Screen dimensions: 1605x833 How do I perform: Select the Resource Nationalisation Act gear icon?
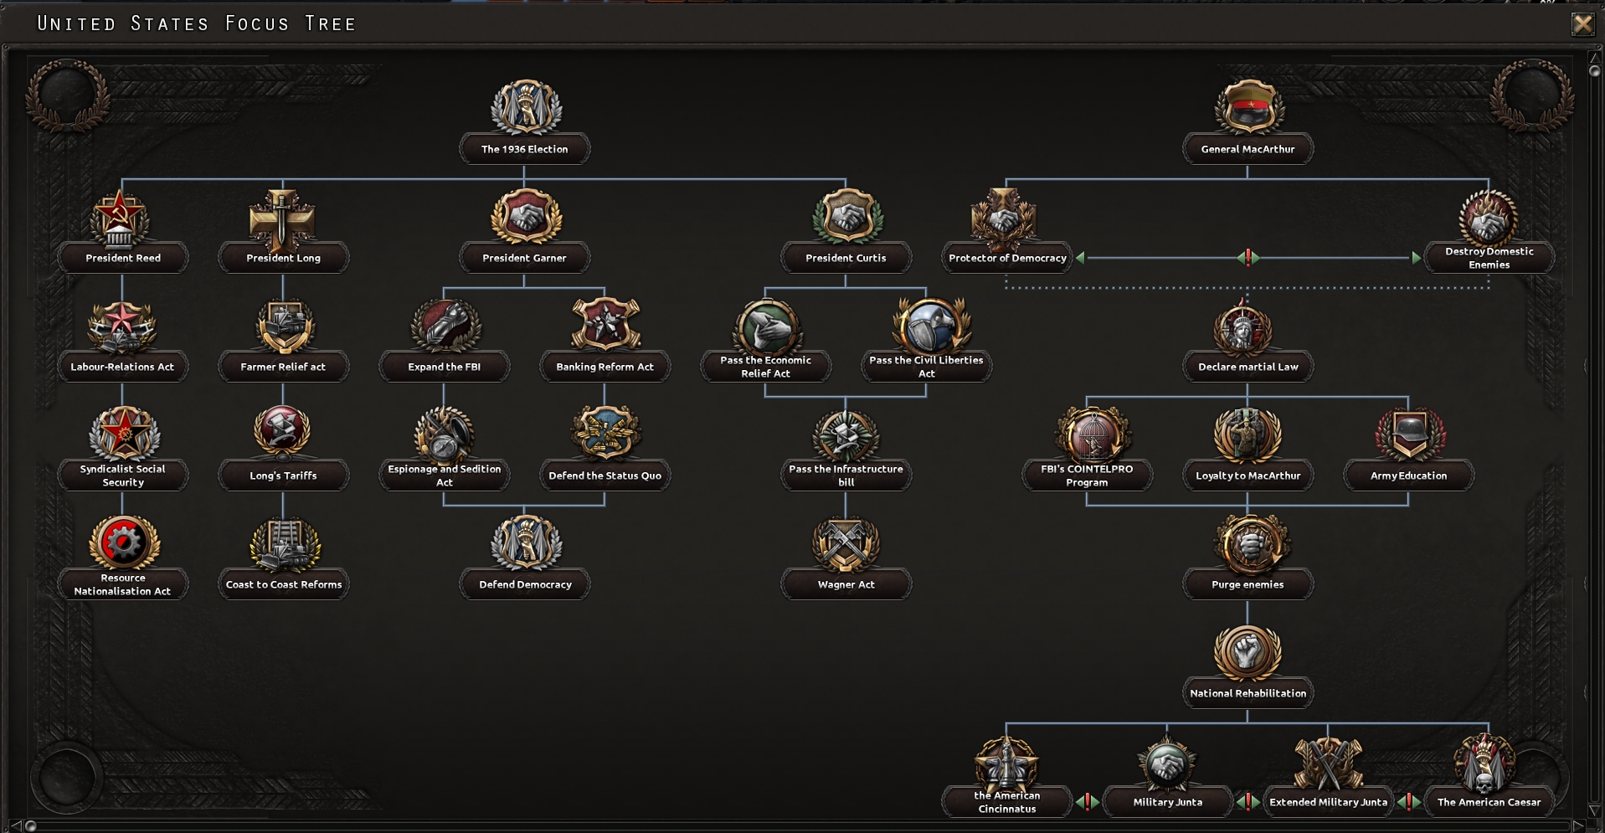tap(123, 542)
